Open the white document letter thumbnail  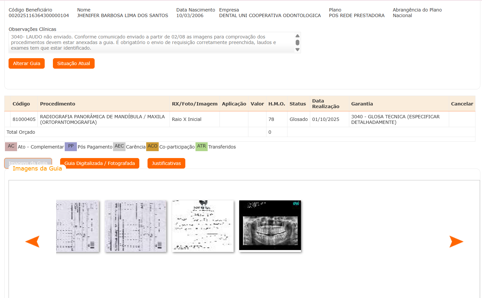[x=203, y=226]
